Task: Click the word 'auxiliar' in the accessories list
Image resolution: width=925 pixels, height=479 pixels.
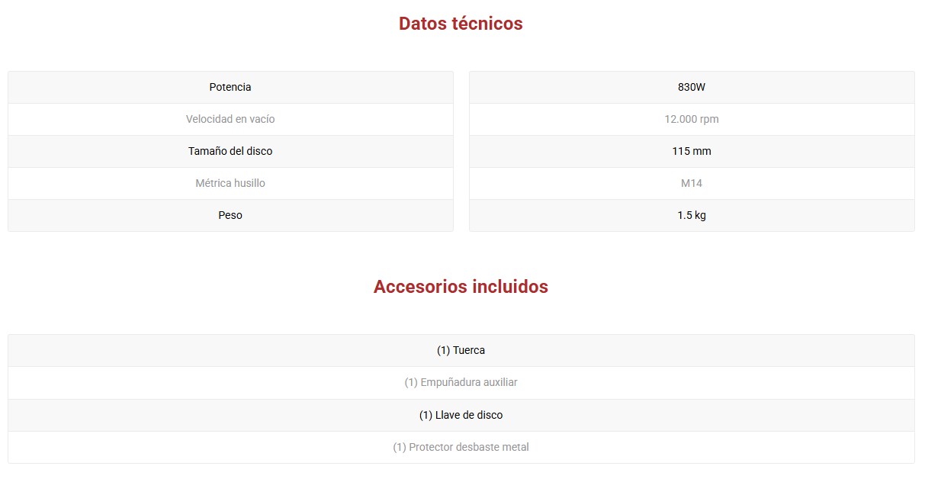Action: pyautogui.click(x=500, y=382)
